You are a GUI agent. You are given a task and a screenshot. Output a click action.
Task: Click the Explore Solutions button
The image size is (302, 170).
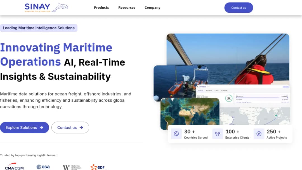click(24, 127)
